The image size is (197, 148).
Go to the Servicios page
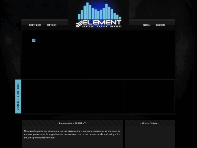(52, 25)
